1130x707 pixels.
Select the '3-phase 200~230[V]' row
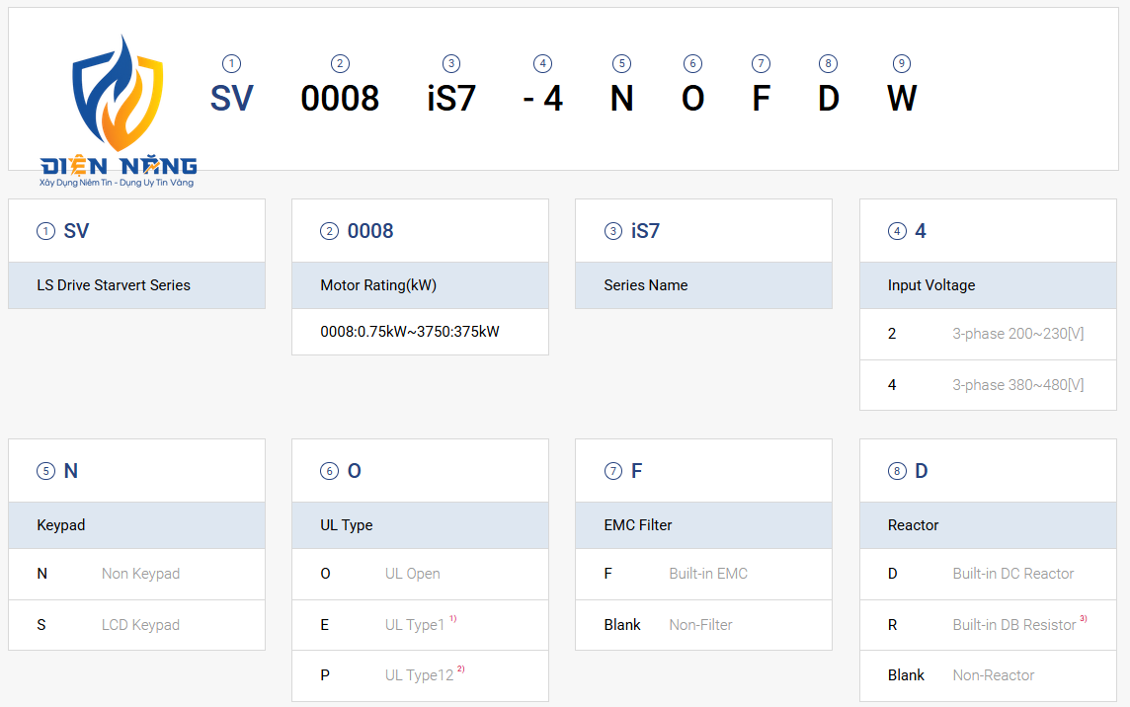pos(988,335)
